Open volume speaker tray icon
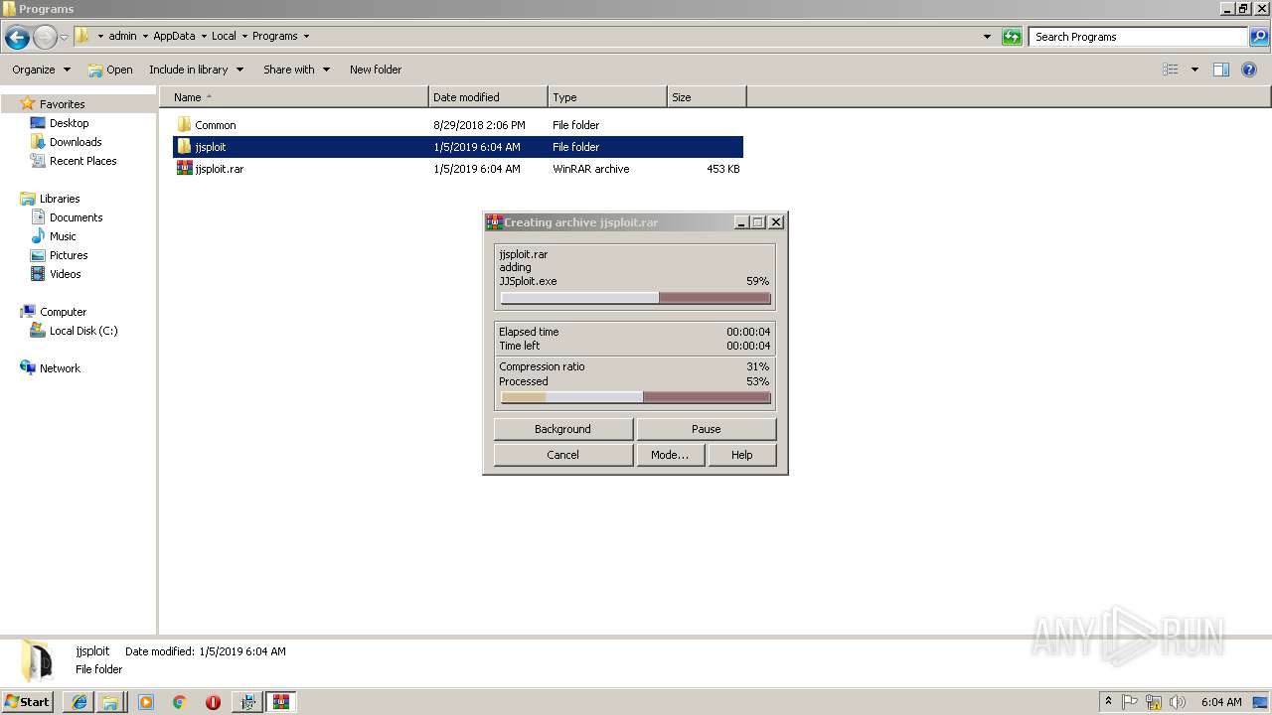Image resolution: width=1272 pixels, height=715 pixels. tap(1178, 702)
